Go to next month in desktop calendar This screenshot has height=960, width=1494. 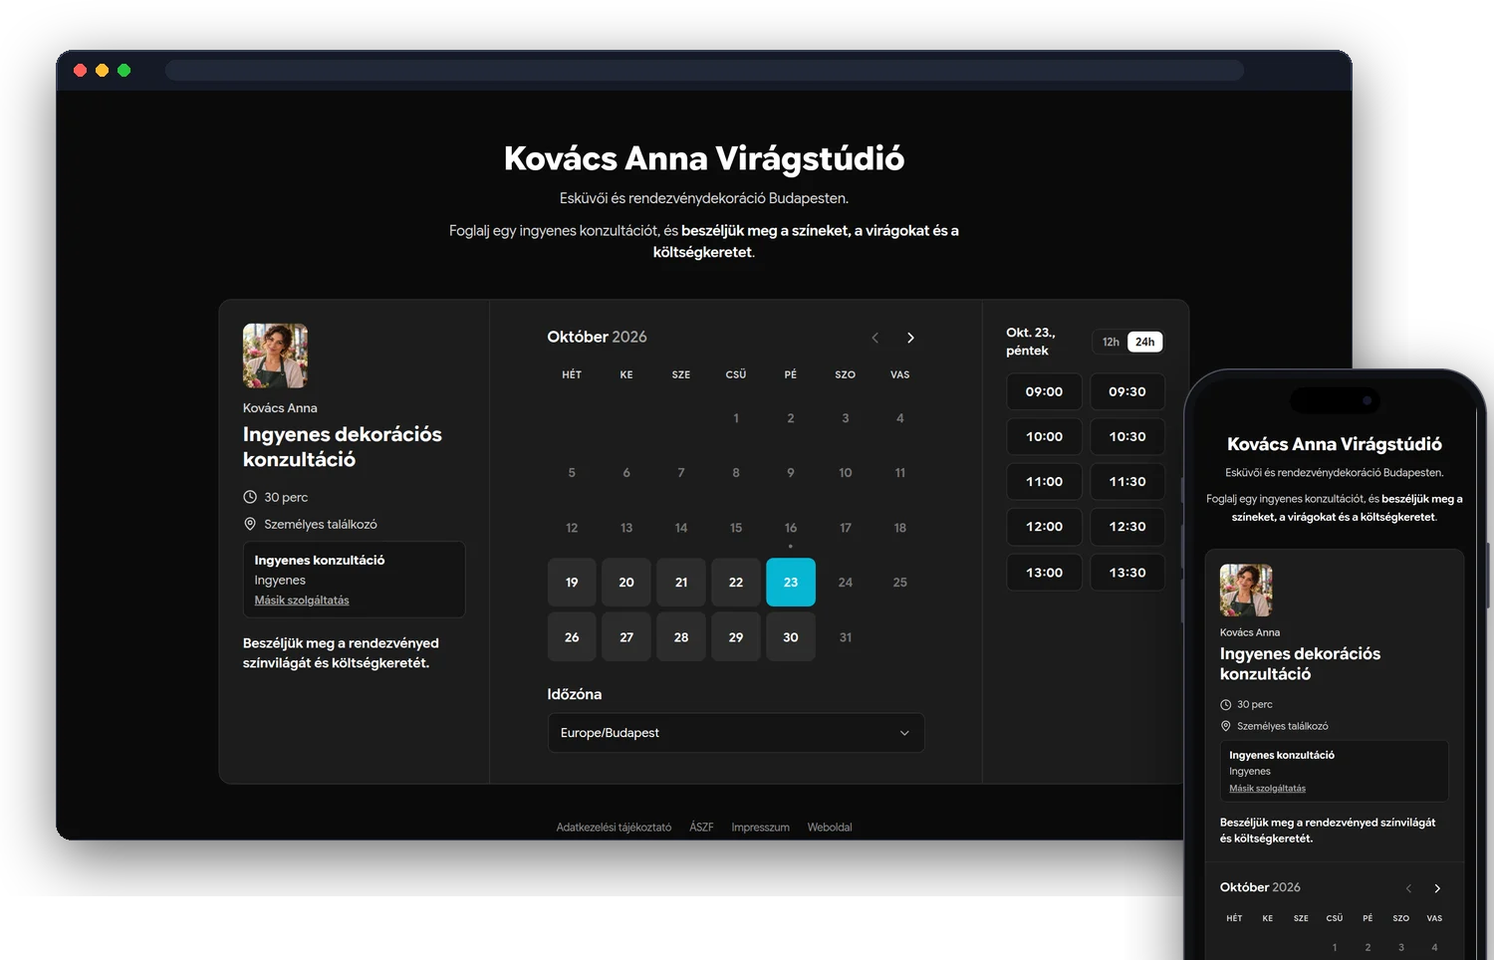click(910, 338)
